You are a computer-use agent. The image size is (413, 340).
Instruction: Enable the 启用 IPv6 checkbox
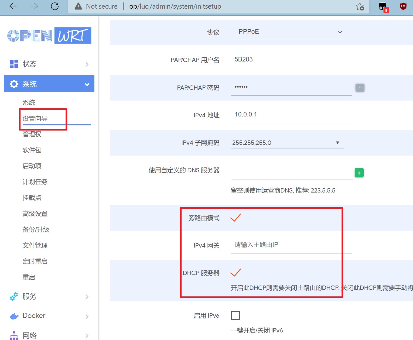[235, 315]
